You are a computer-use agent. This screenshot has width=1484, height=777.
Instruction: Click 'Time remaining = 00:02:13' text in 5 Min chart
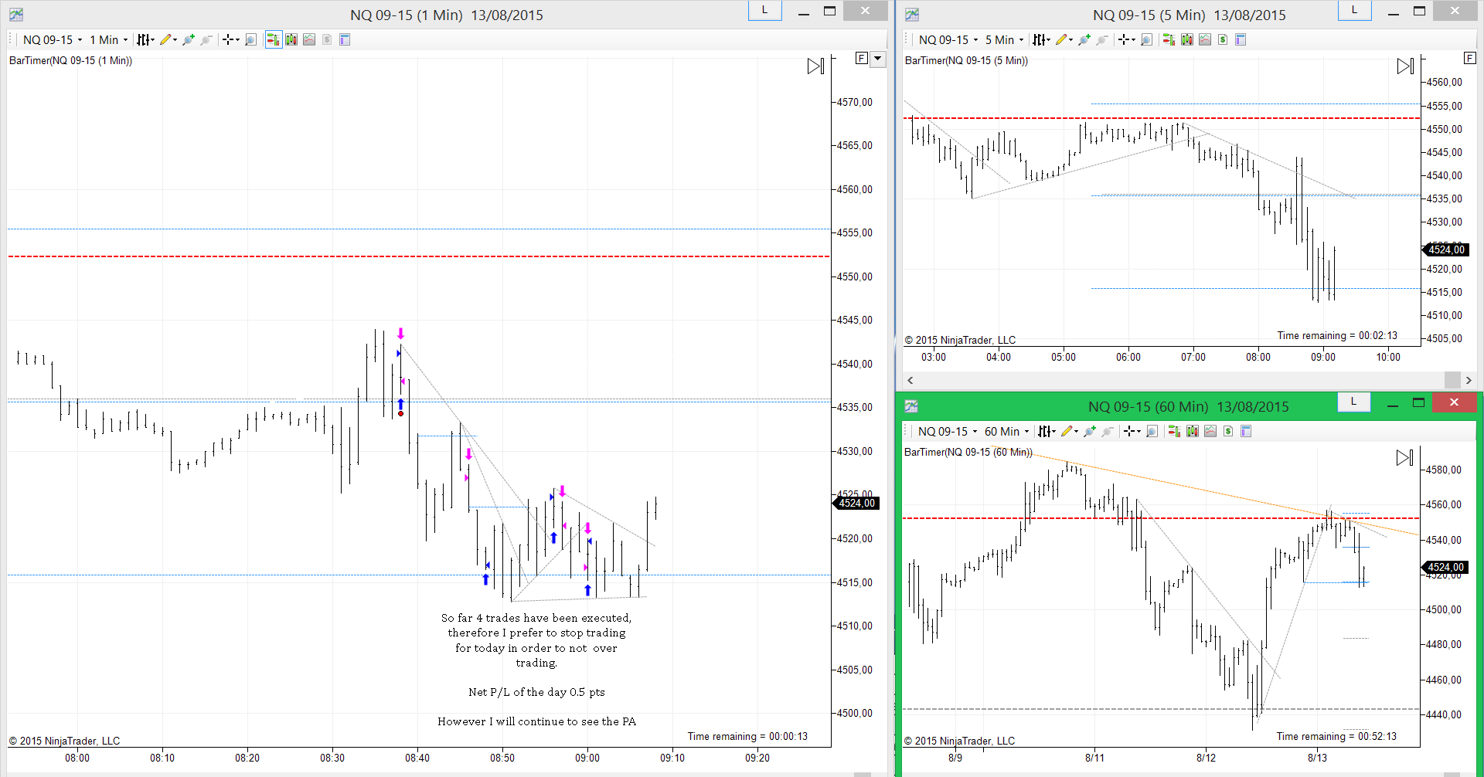point(1337,335)
